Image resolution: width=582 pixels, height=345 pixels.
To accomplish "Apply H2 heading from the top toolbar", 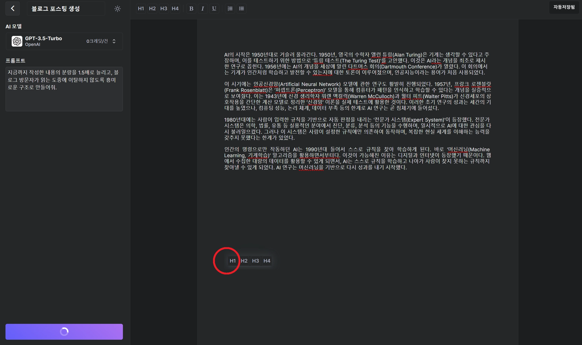I will pos(152,9).
